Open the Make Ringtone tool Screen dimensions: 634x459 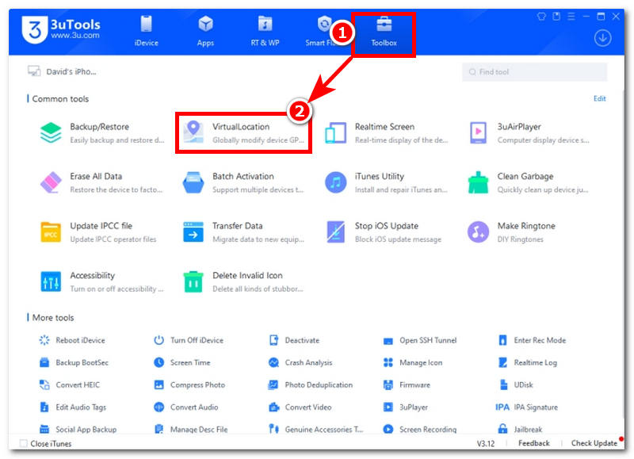(x=525, y=231)
